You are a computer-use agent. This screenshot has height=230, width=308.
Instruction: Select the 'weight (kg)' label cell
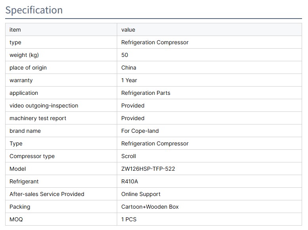(x=24, y=55)
